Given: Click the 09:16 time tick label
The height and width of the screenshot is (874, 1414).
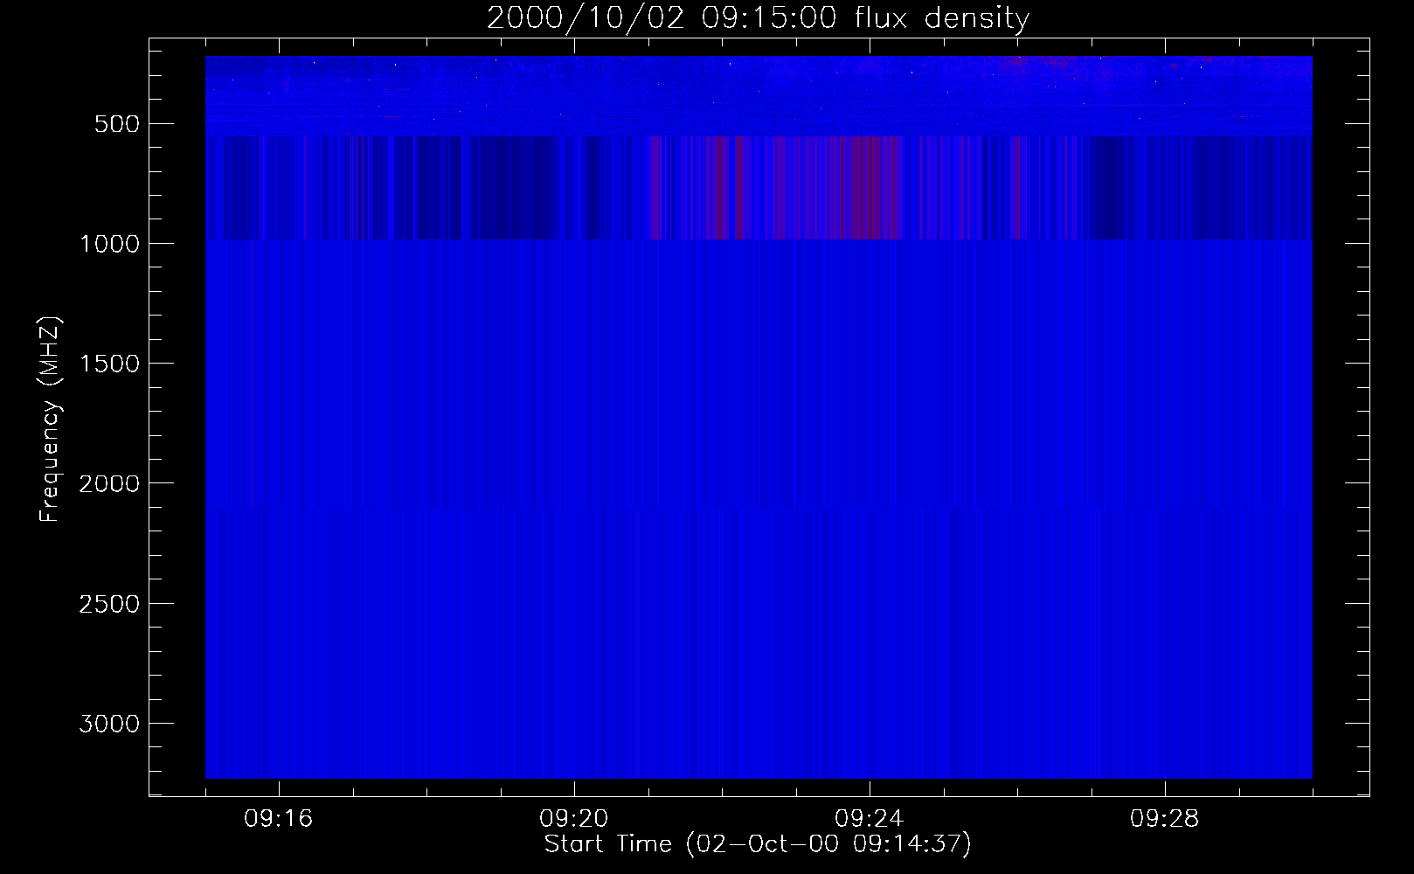Looking at the screenshot, I should [279, 819].
